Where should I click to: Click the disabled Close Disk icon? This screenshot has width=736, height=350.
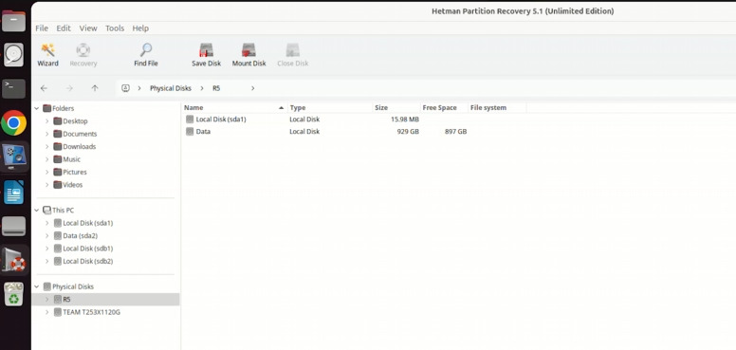point(292,55)
